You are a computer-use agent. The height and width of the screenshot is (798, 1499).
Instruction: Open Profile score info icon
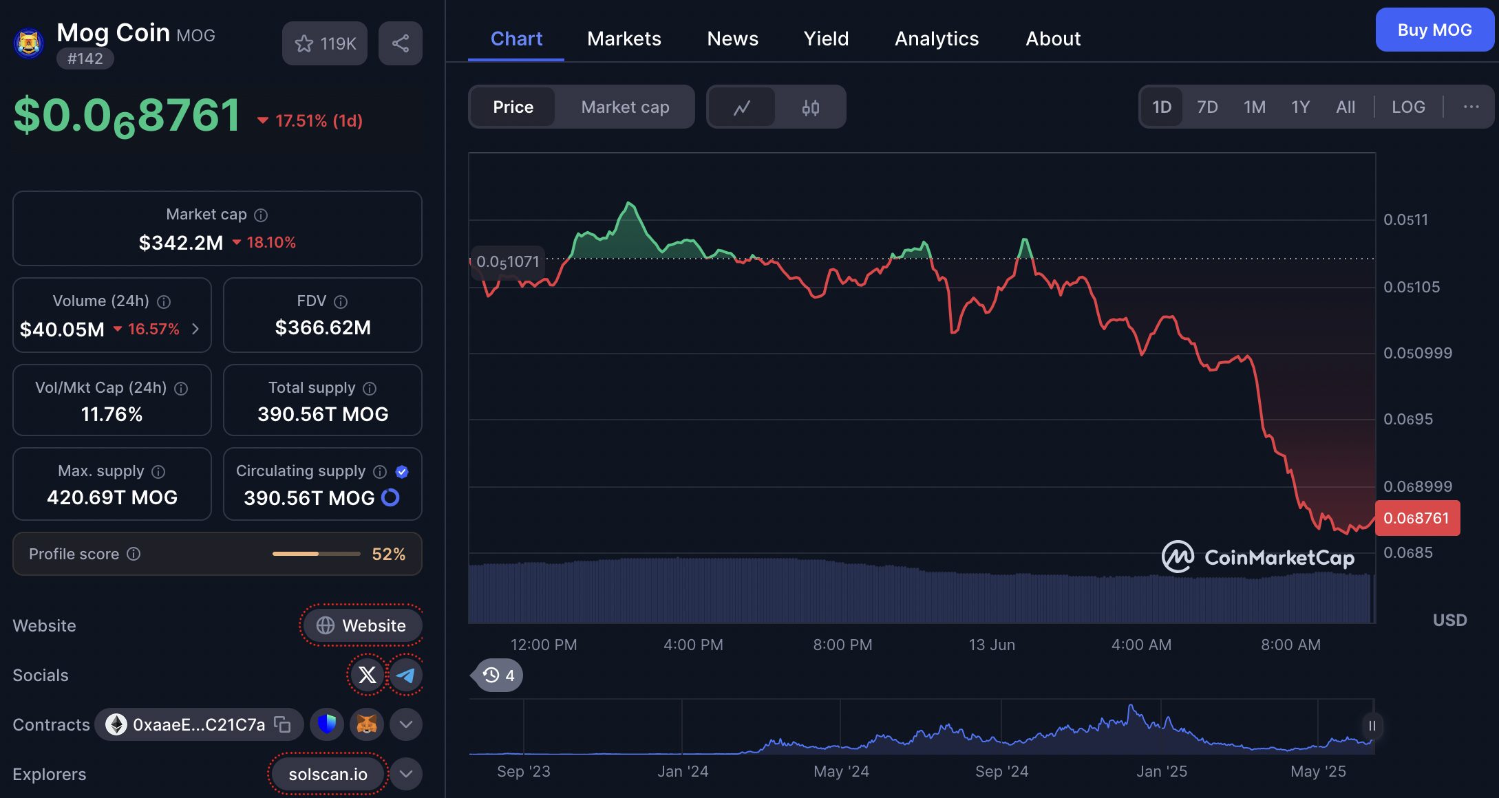(134, 554)
